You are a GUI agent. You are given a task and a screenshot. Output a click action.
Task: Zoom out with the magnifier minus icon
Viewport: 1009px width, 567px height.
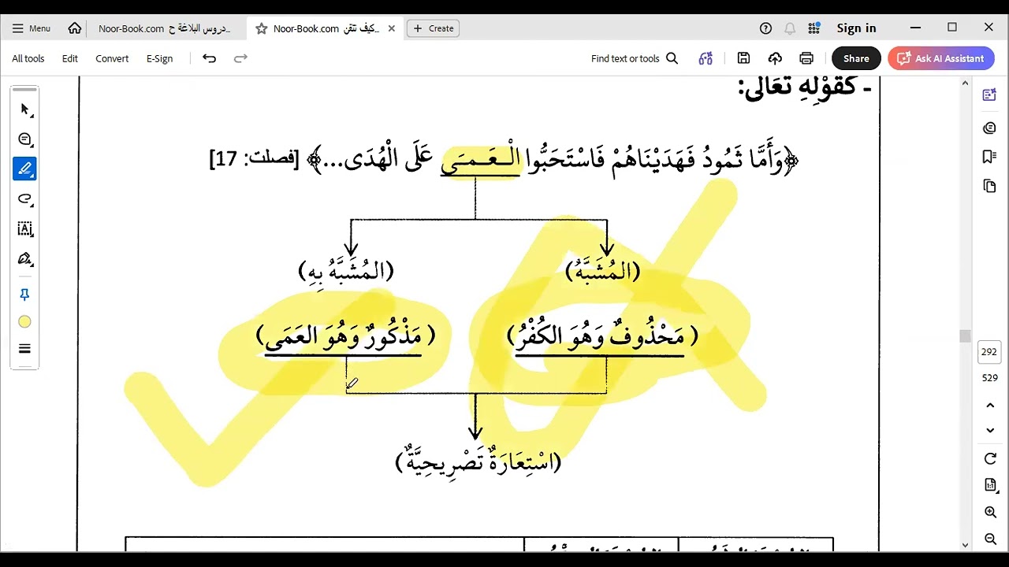(x=990, y=539)
